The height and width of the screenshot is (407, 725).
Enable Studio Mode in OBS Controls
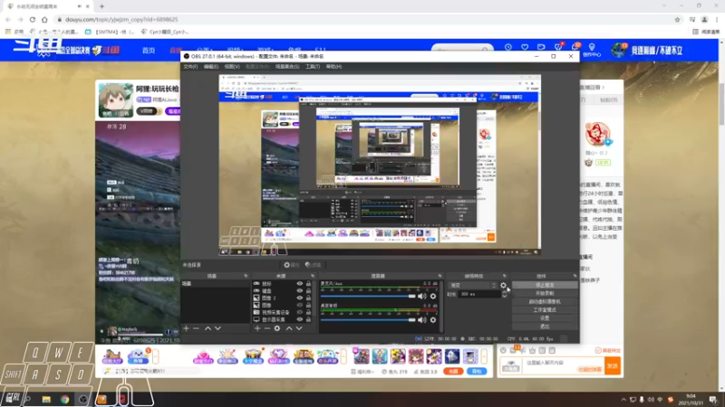545,310
